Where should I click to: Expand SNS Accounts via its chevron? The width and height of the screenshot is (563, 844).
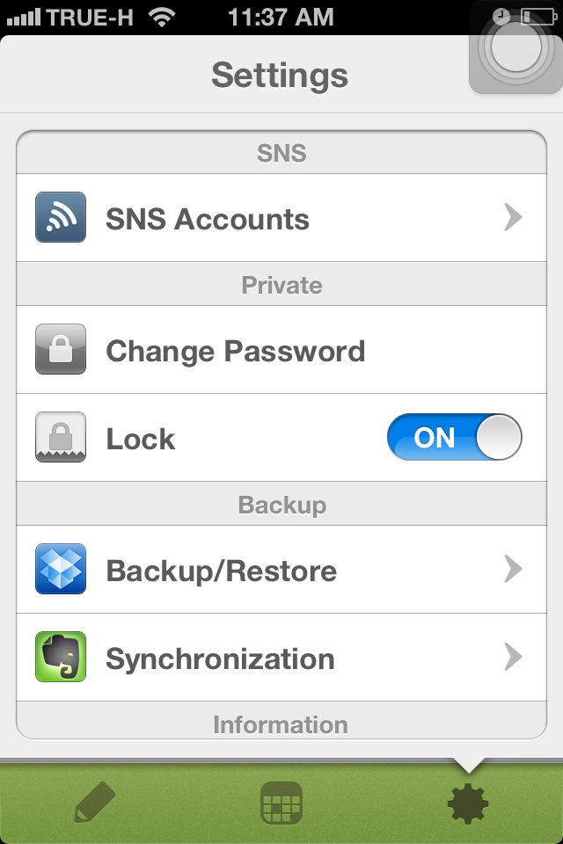click(x=513, y=217)
